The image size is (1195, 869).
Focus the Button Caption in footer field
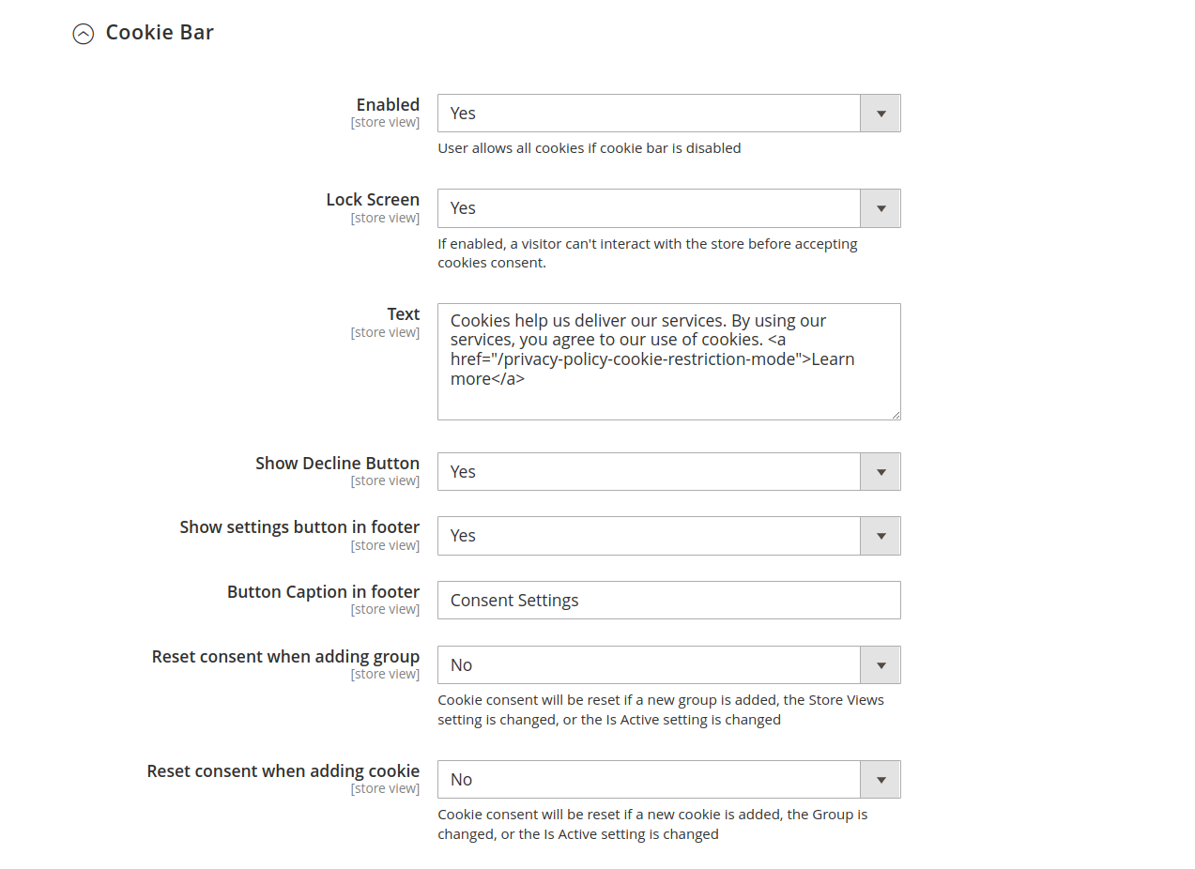coord(668,601)
